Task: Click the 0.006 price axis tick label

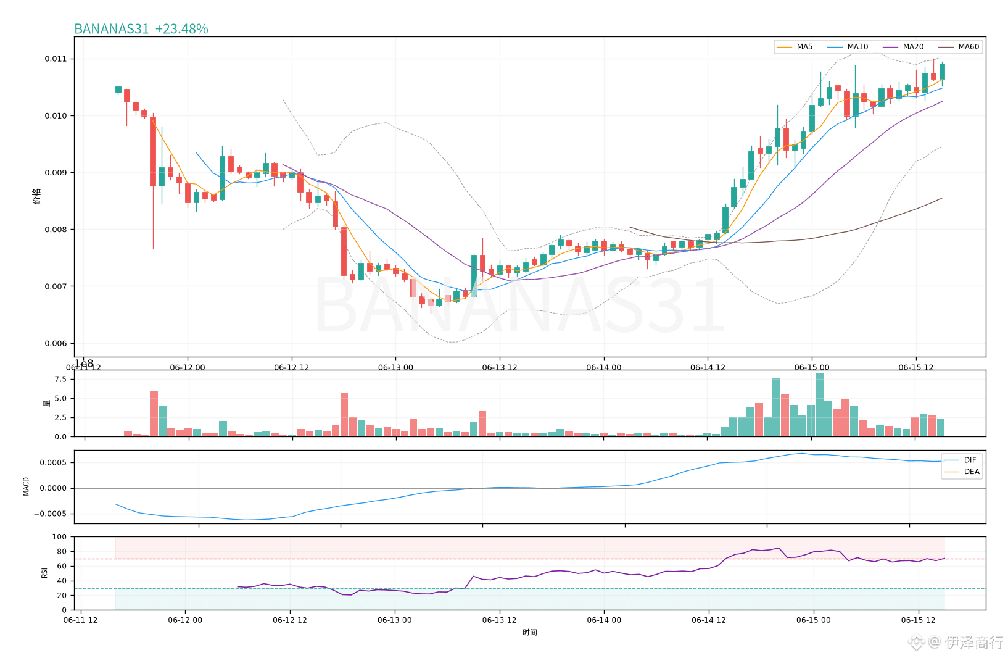Action: (56, 344)
